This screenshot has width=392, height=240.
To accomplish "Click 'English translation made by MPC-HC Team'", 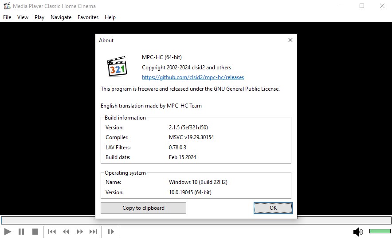I will [x=151, y=106].
